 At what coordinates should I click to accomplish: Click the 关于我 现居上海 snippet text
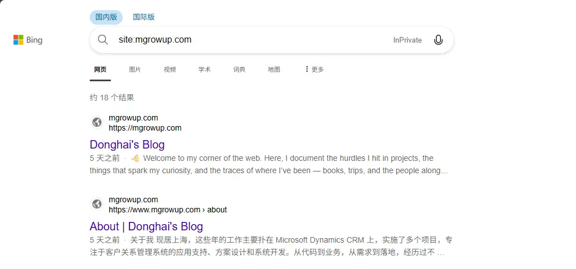tap(271, 246)
